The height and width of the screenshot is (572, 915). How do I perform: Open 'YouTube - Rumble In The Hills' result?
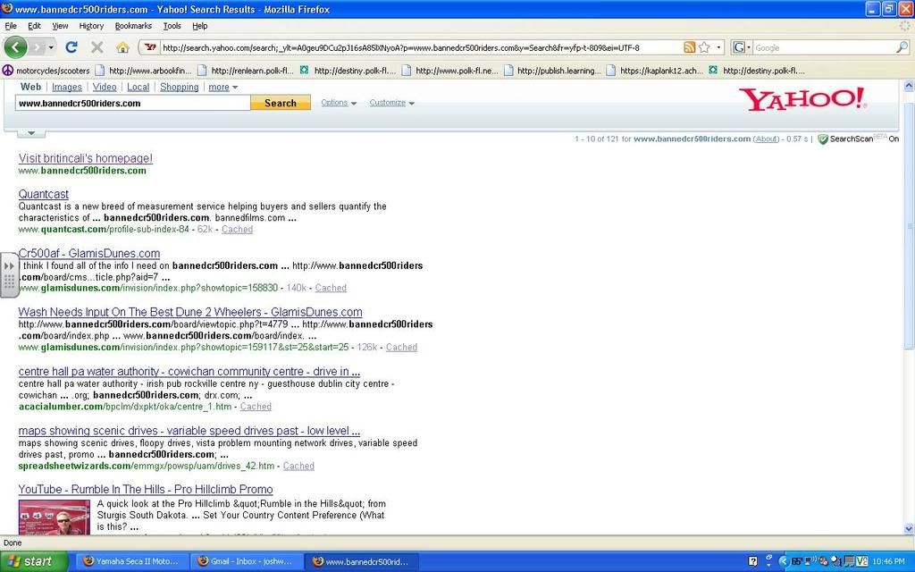pyautogui.click(x=146, y=489)
